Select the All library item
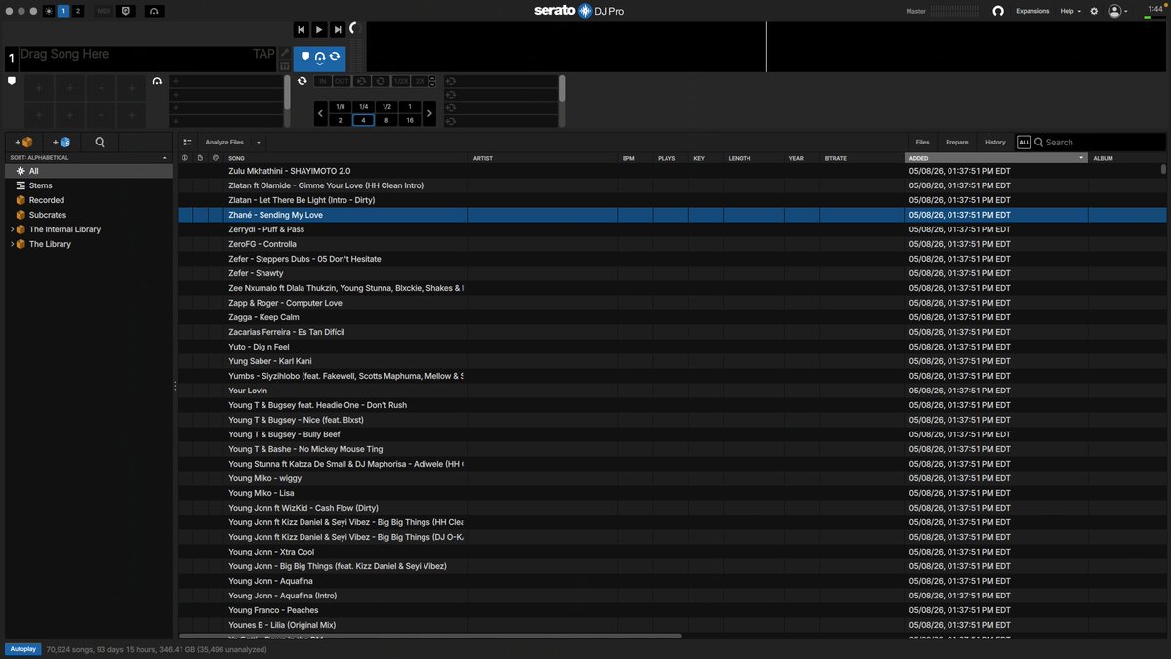The height and width of the screenshot is (659, 1171). (88, 171)
